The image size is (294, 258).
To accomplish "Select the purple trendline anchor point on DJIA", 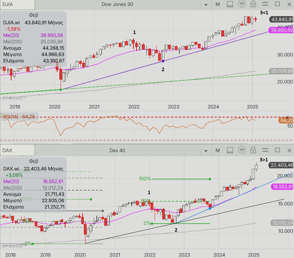I will [163, 61].
